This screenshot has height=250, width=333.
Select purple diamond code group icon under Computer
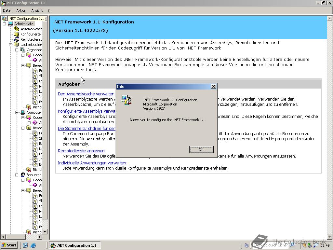pyautogui.click(x=35, y=123)
